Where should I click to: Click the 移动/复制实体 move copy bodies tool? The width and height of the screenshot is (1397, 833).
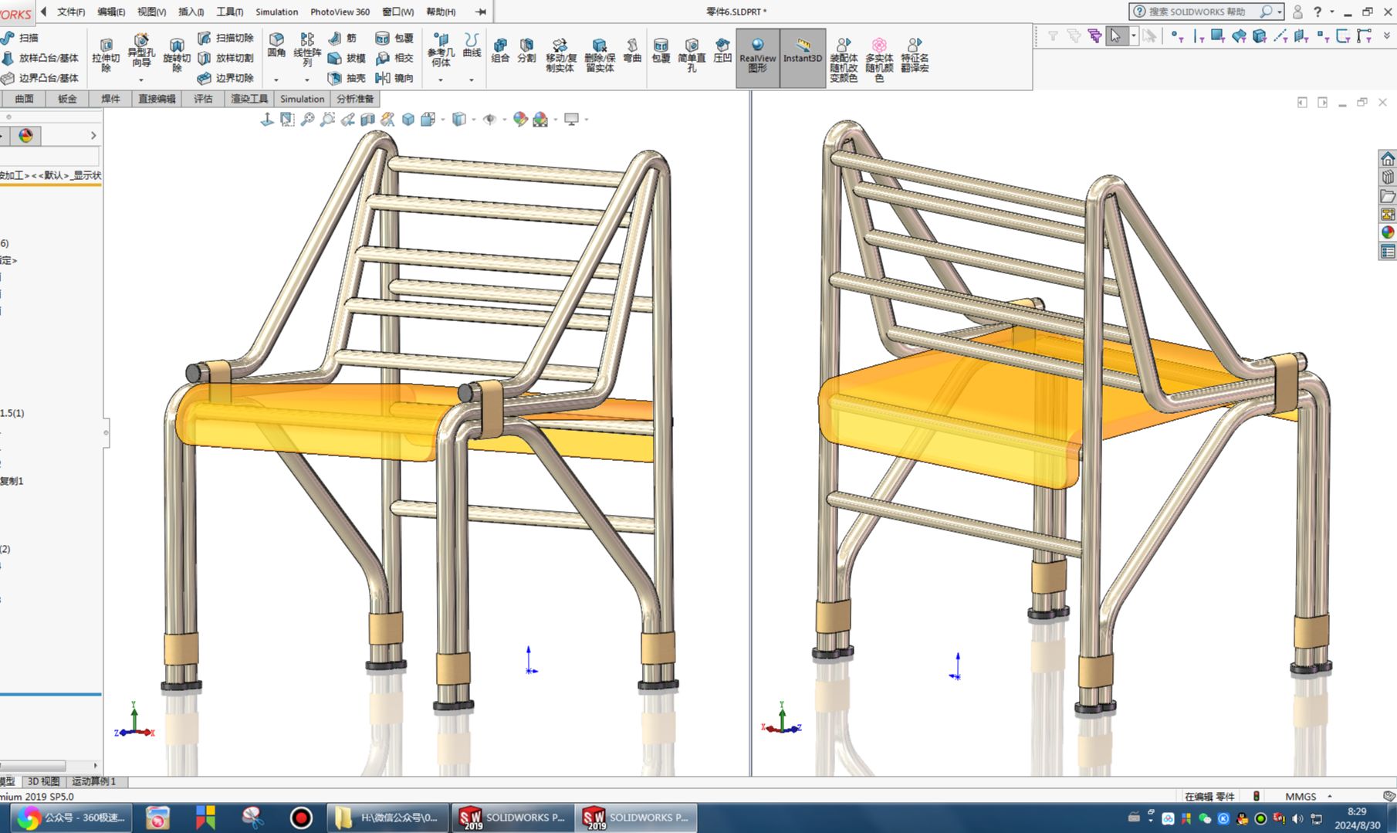tap(560, 55)
